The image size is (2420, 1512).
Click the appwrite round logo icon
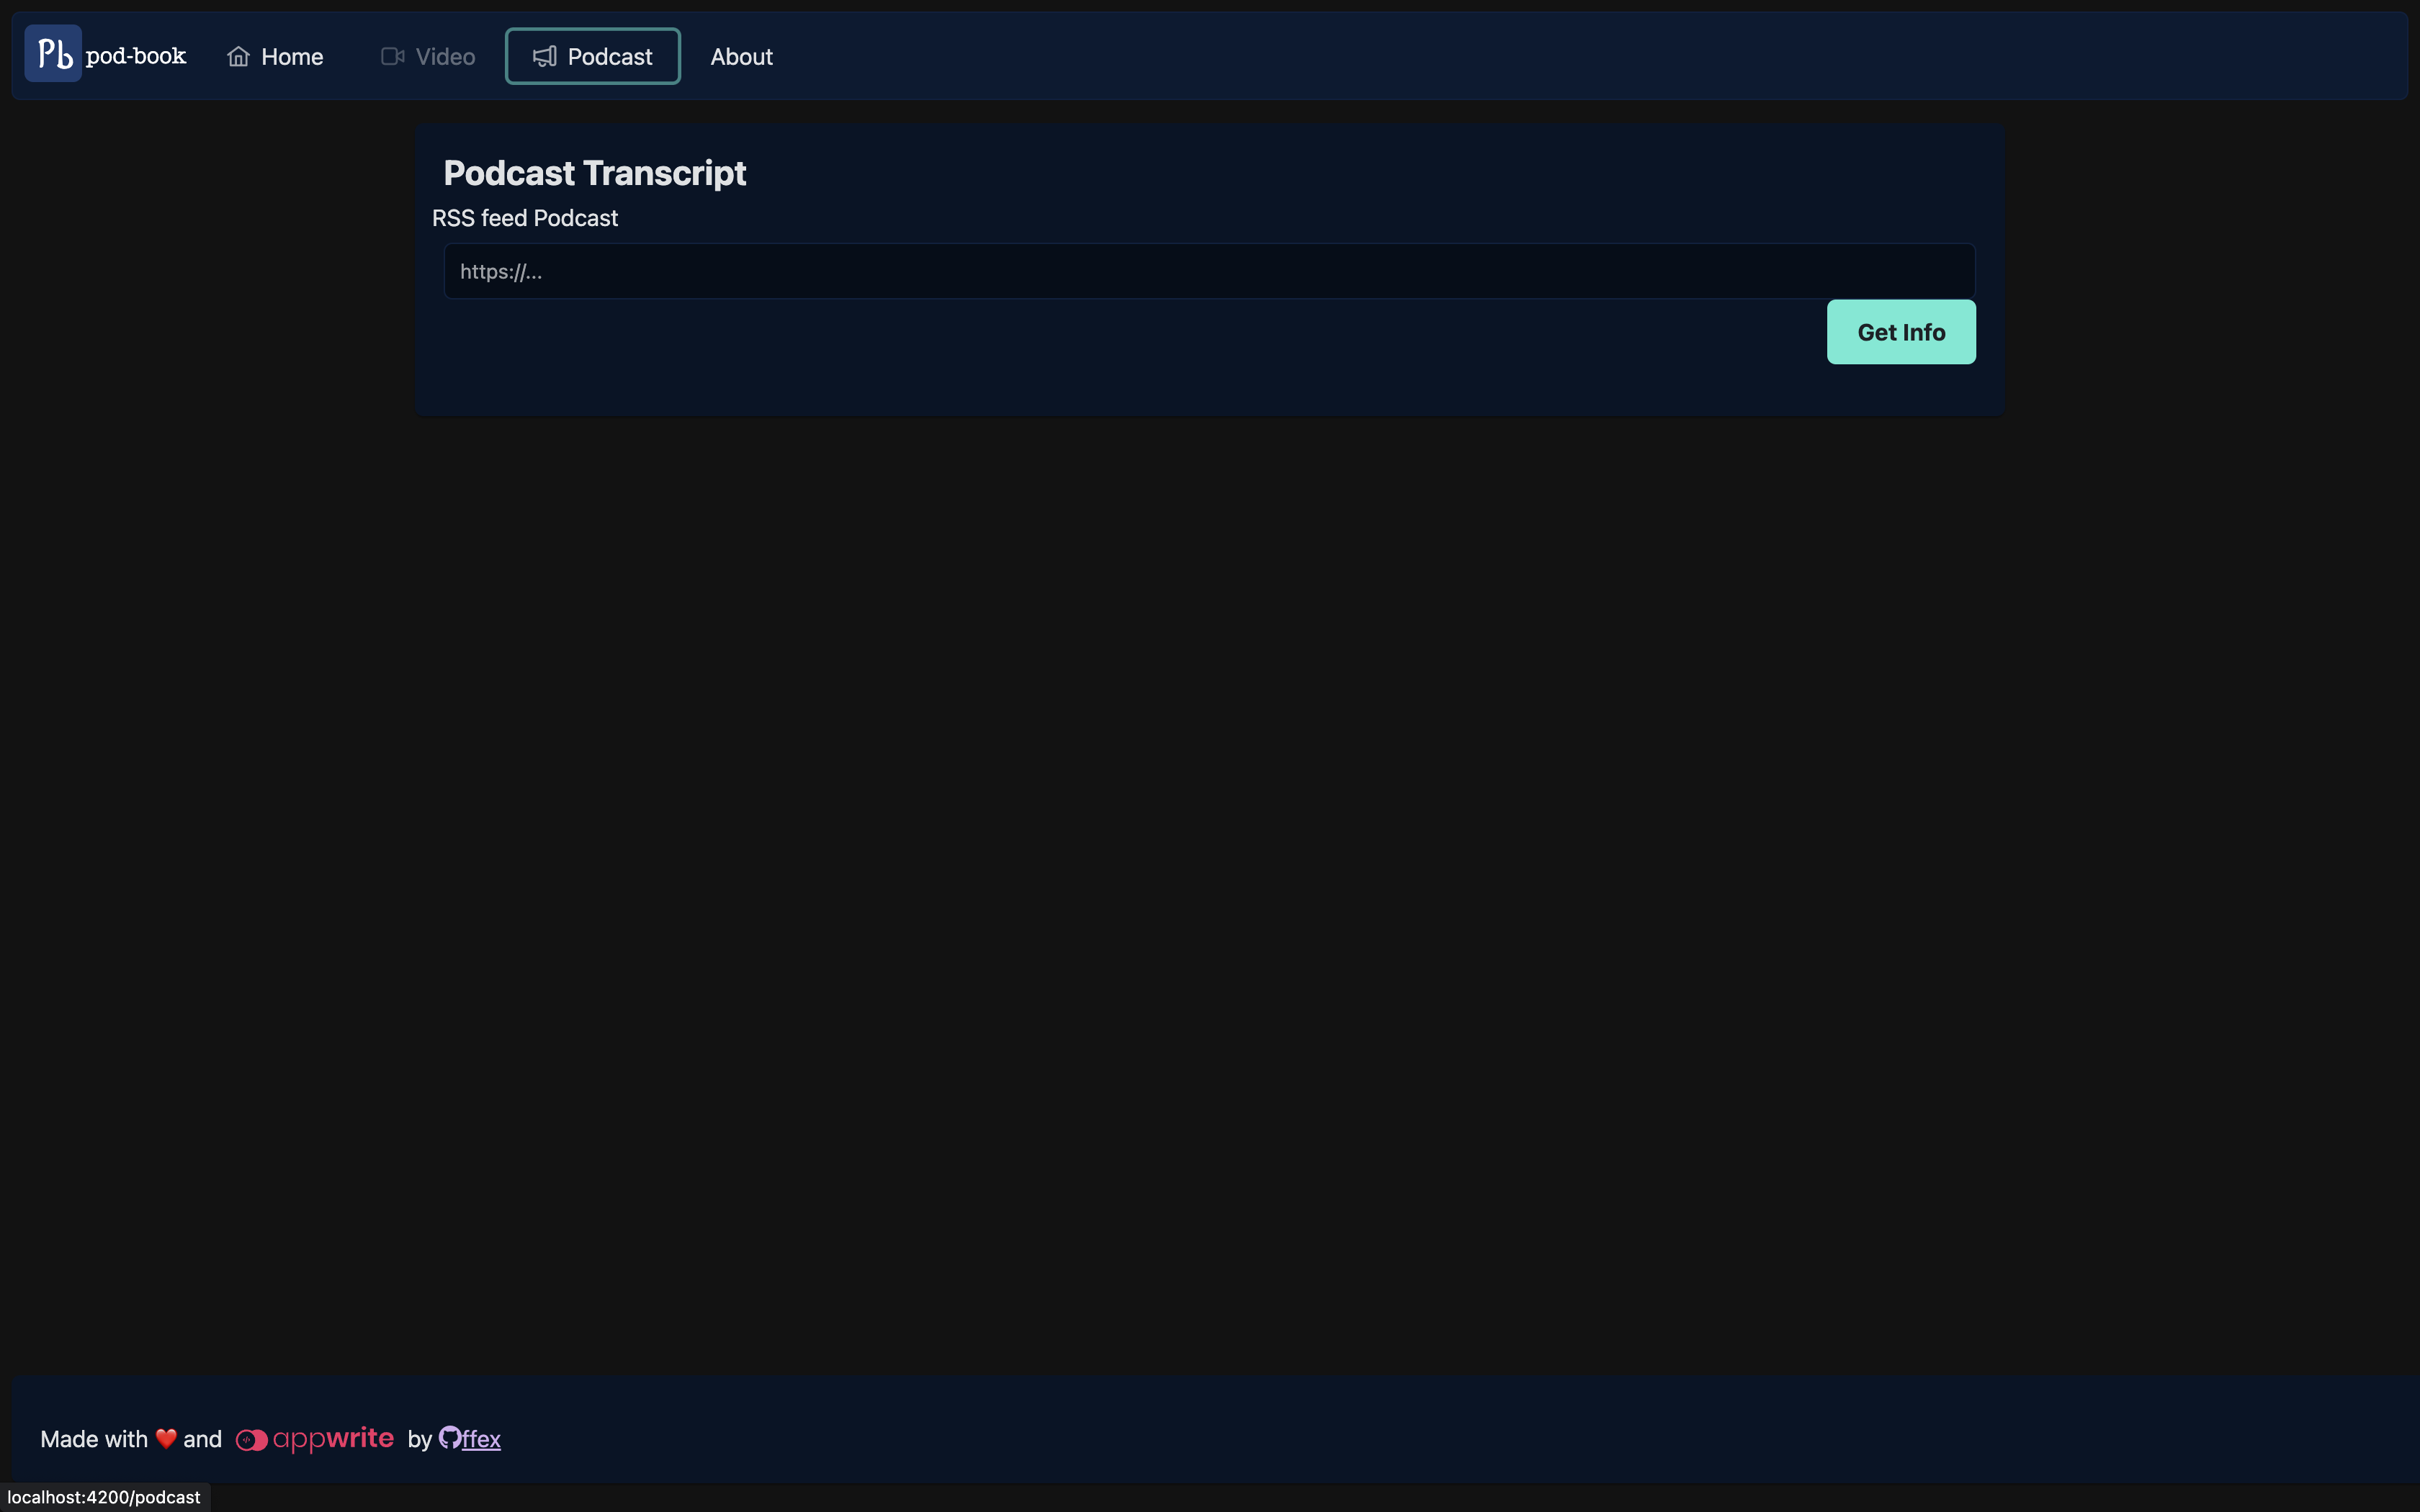251,1440
